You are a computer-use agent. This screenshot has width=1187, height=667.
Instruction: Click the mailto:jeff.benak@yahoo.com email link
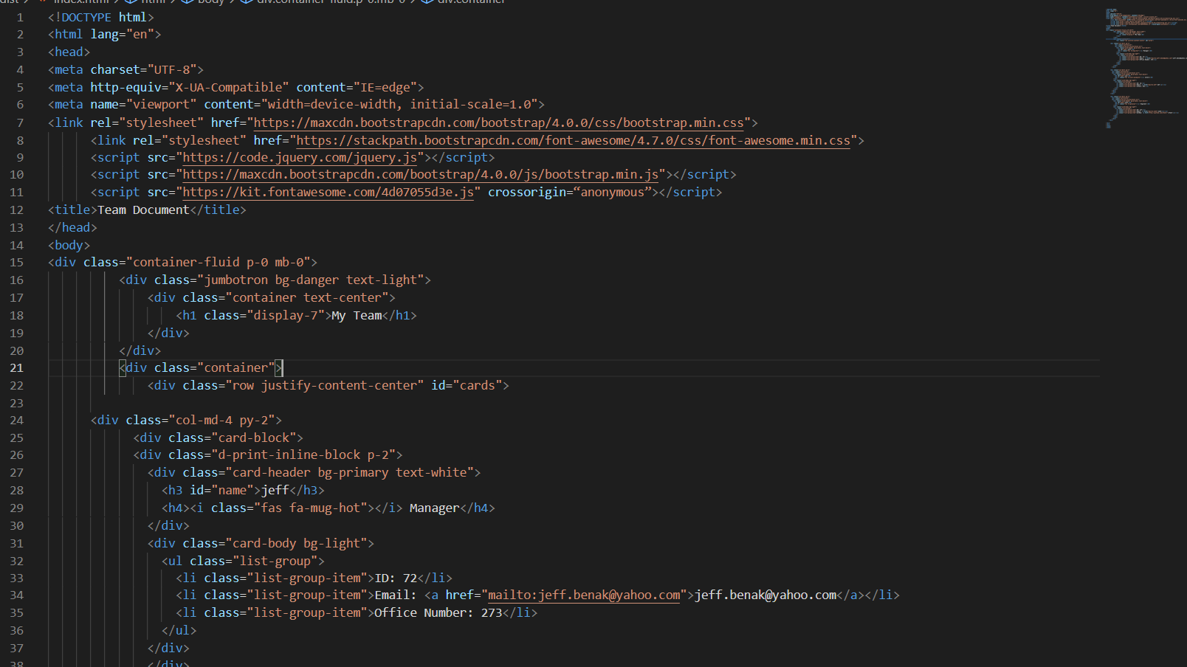click(583, 595)
